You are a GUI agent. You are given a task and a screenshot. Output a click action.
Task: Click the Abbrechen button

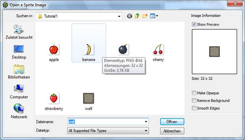172,131
